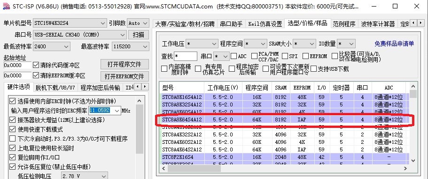The width and height of the screenshot is (428, 179).
Task: Open the 单片机型号 STC15W4K32S4 dropdown
Action: [x=70, y=23]
